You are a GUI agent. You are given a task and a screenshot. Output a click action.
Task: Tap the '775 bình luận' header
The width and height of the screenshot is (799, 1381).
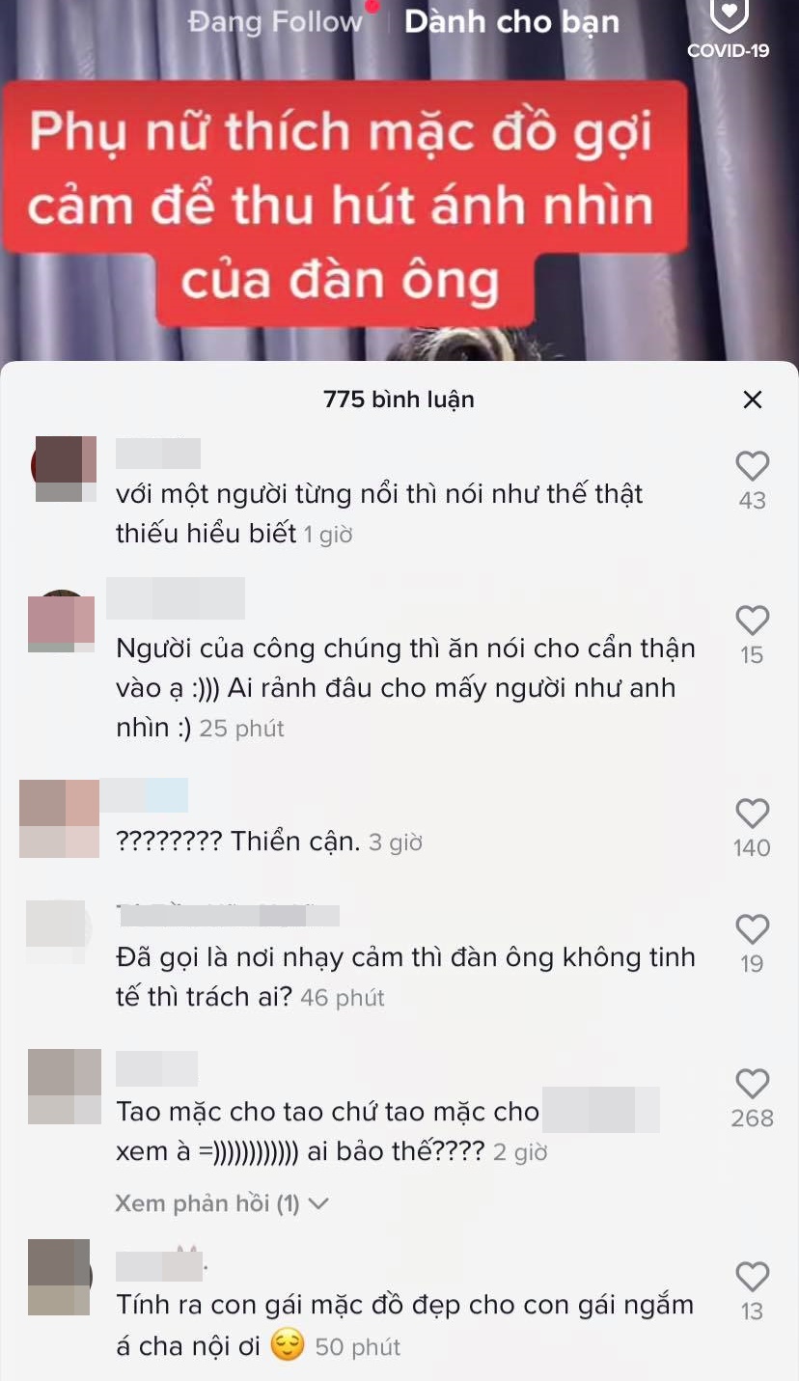(399, 400)
